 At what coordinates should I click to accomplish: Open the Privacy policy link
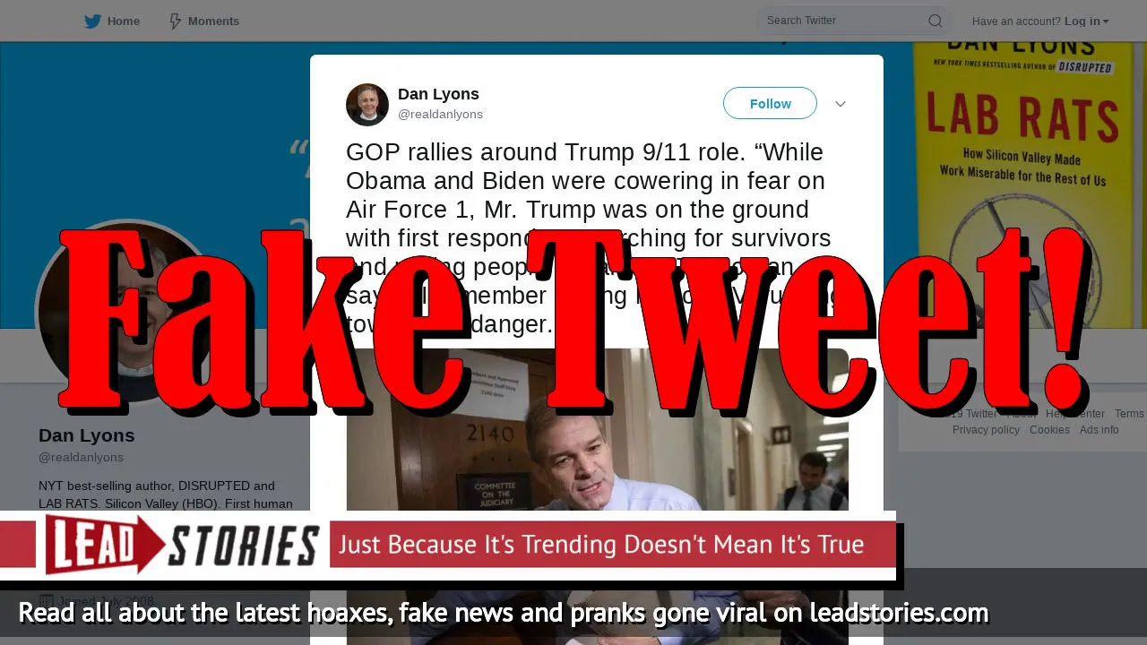coord(986,430)
